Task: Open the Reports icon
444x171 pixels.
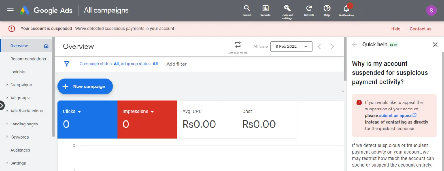Action: point(265,11)
